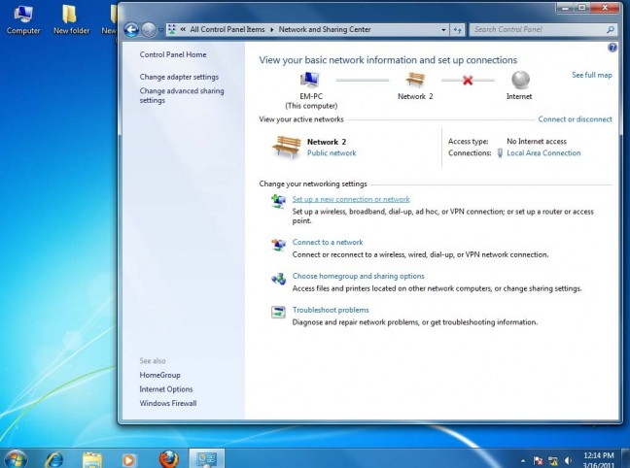Open Internet Options under See also
Viewport: 630px width, 468px height.
[x=166, y=389]
